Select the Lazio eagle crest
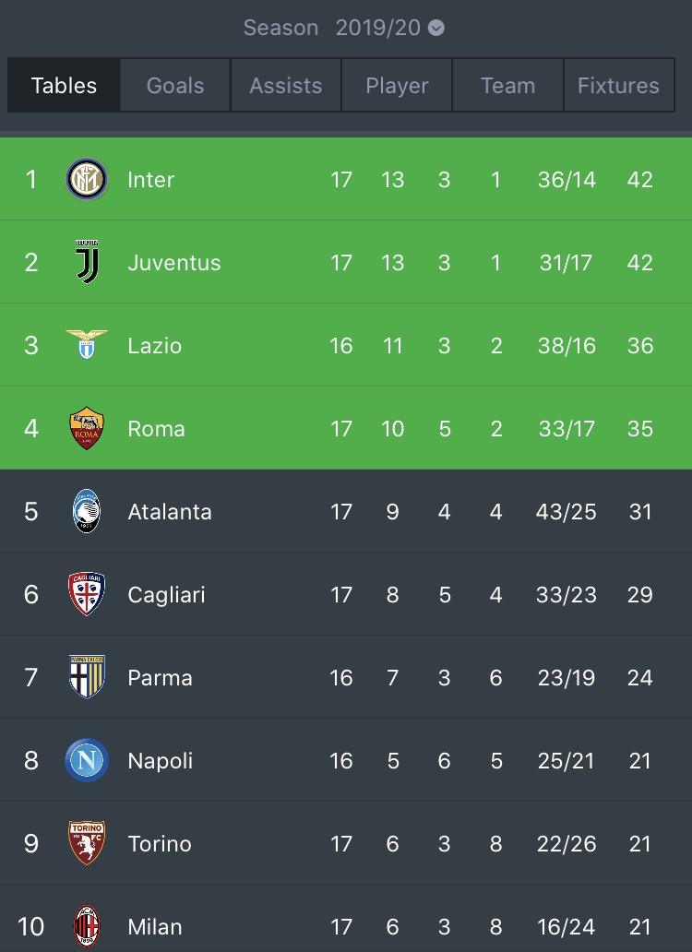This screenshot has width=692, height=952. 87,344
